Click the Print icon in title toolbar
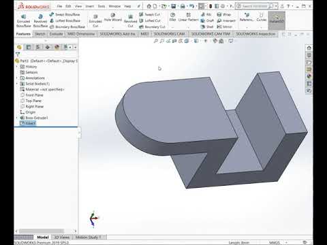 point(183,6)
